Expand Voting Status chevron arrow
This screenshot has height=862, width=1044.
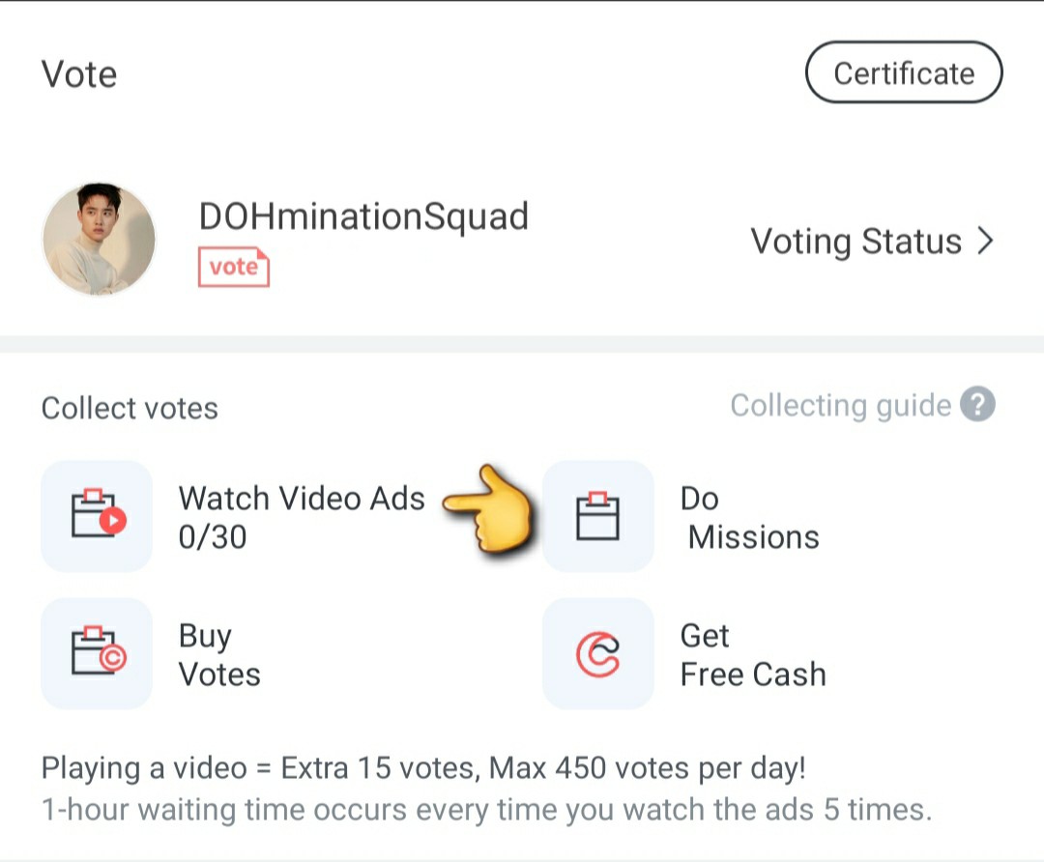985,241
